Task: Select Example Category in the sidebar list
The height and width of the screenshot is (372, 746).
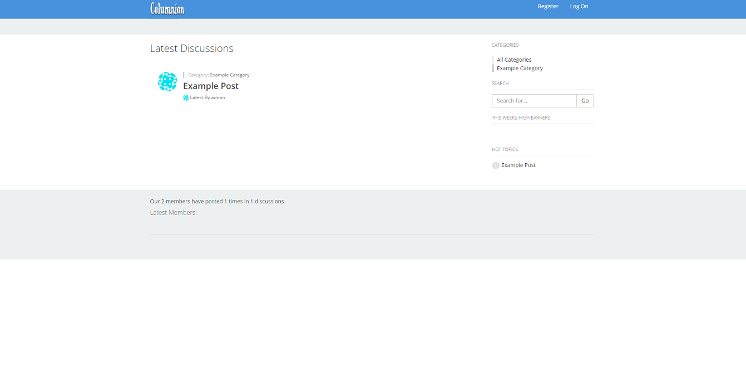Action: 520,68
